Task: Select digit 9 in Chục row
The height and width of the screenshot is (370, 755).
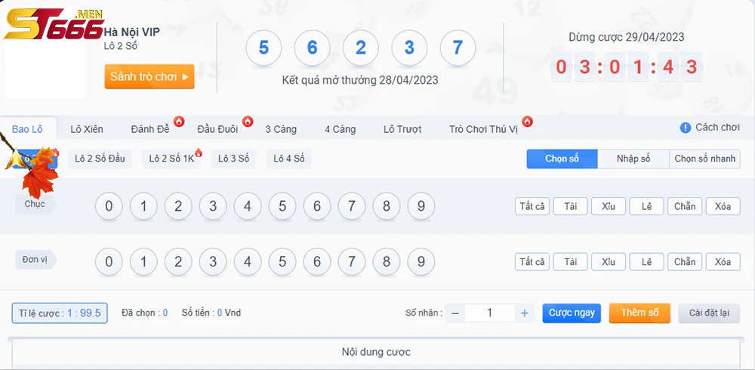Action: click(421, 206)
